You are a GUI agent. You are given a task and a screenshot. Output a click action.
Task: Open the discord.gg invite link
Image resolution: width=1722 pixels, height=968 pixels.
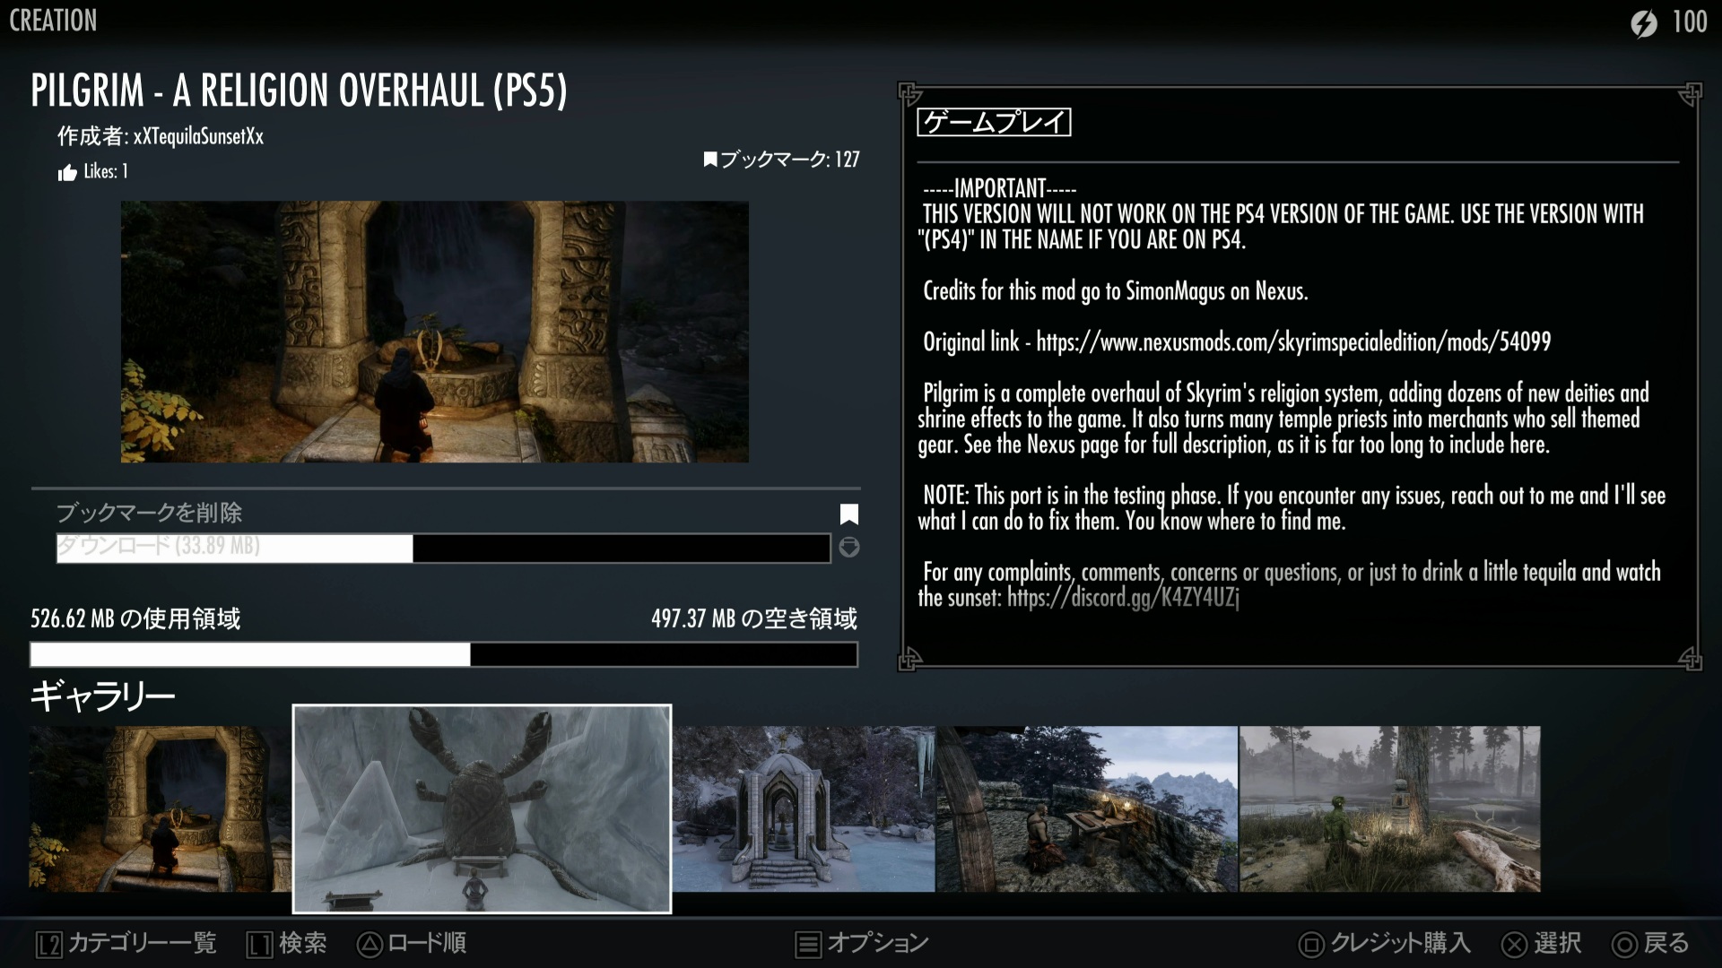coord(1123,598)
